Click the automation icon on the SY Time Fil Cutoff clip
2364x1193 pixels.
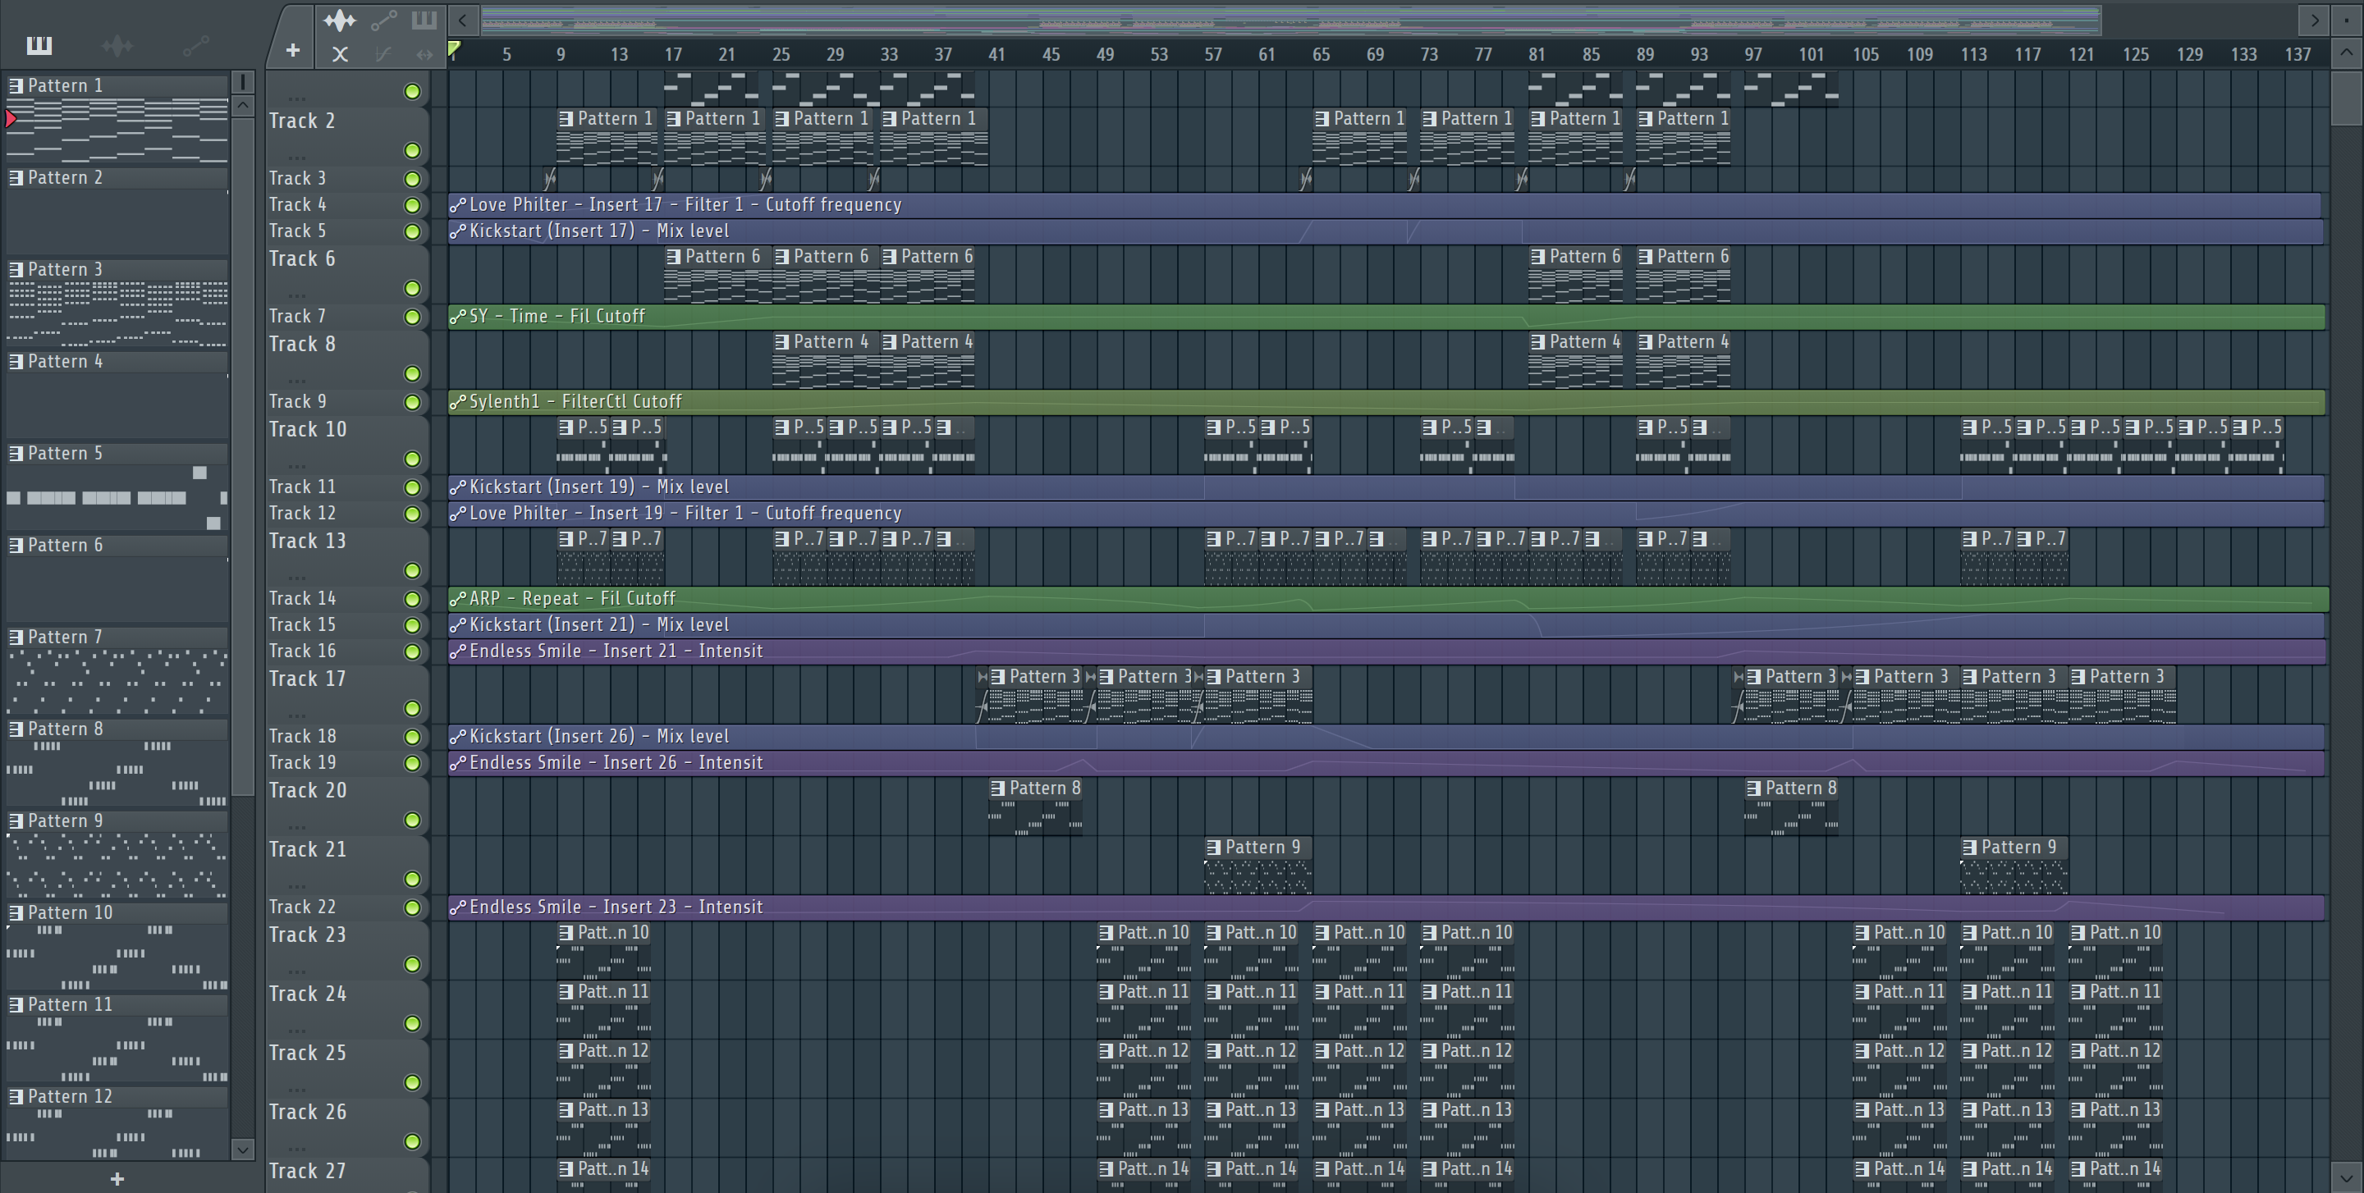(x=458, y=317)
